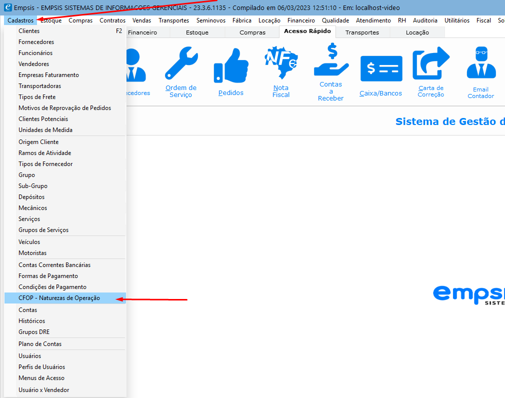Open the Auditoria menu

point(425,20)
